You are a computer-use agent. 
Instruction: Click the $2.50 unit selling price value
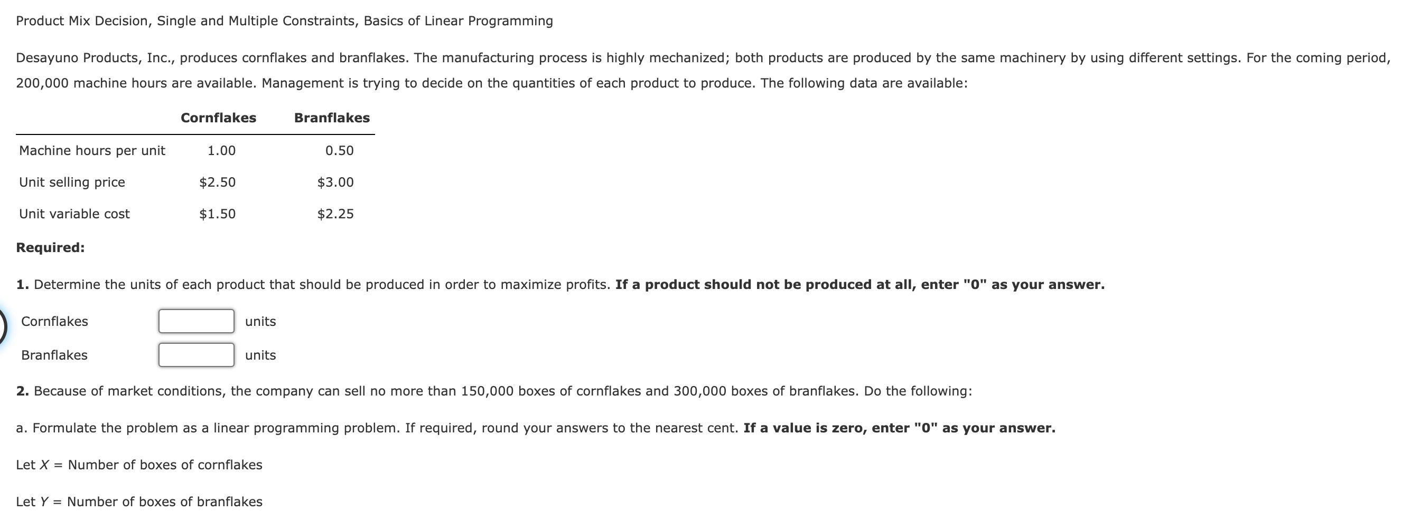pyautogui.click(x=218, y=182)
